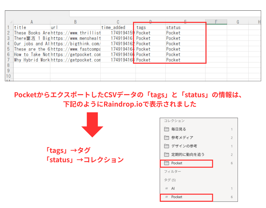Click the 定期的に動向を追う collection folder icon
Image resolution: width=266 pixels, height=208 pixels.
[167, 154]
